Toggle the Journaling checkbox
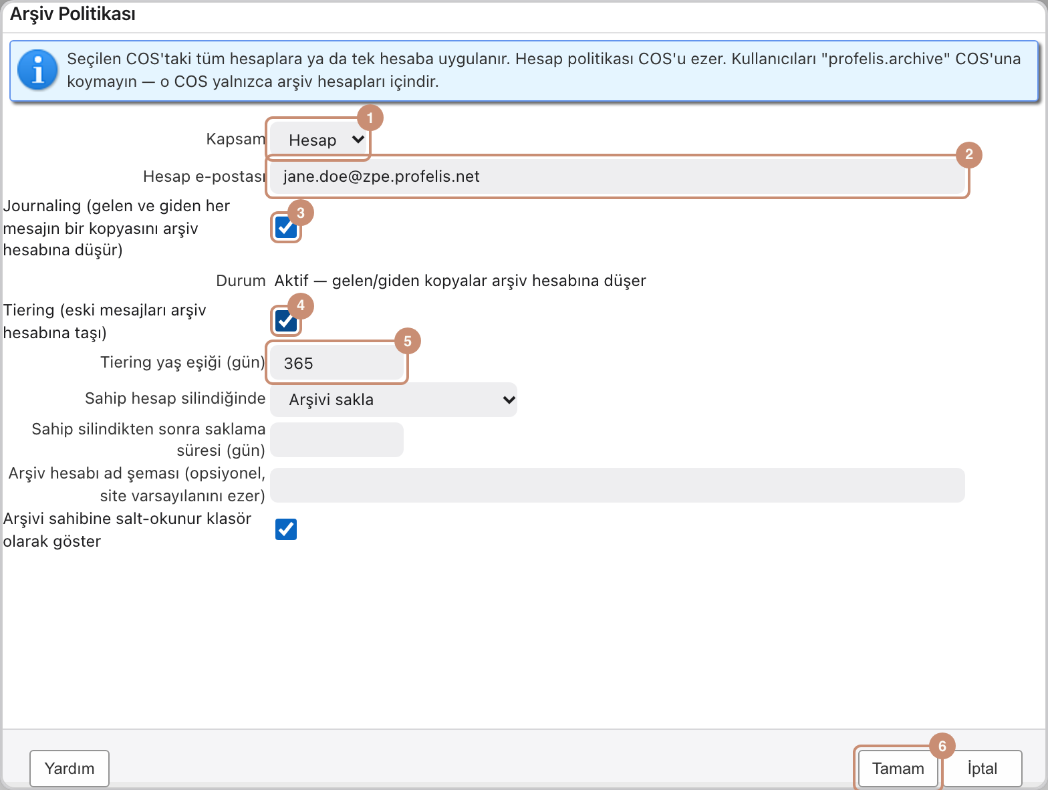This screenshot has height=790, width=1048. click(286, 227)
